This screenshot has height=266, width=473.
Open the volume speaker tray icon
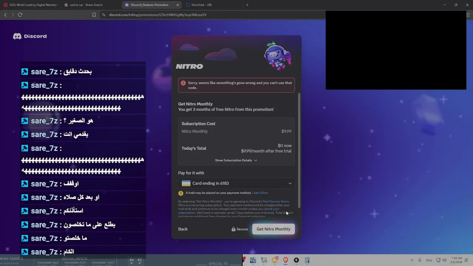[444, 260]
